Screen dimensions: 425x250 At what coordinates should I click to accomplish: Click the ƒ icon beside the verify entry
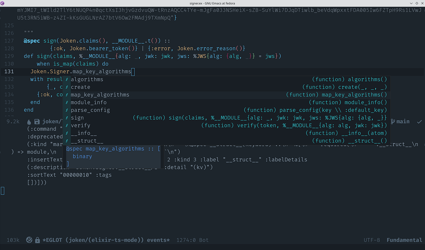67,125
